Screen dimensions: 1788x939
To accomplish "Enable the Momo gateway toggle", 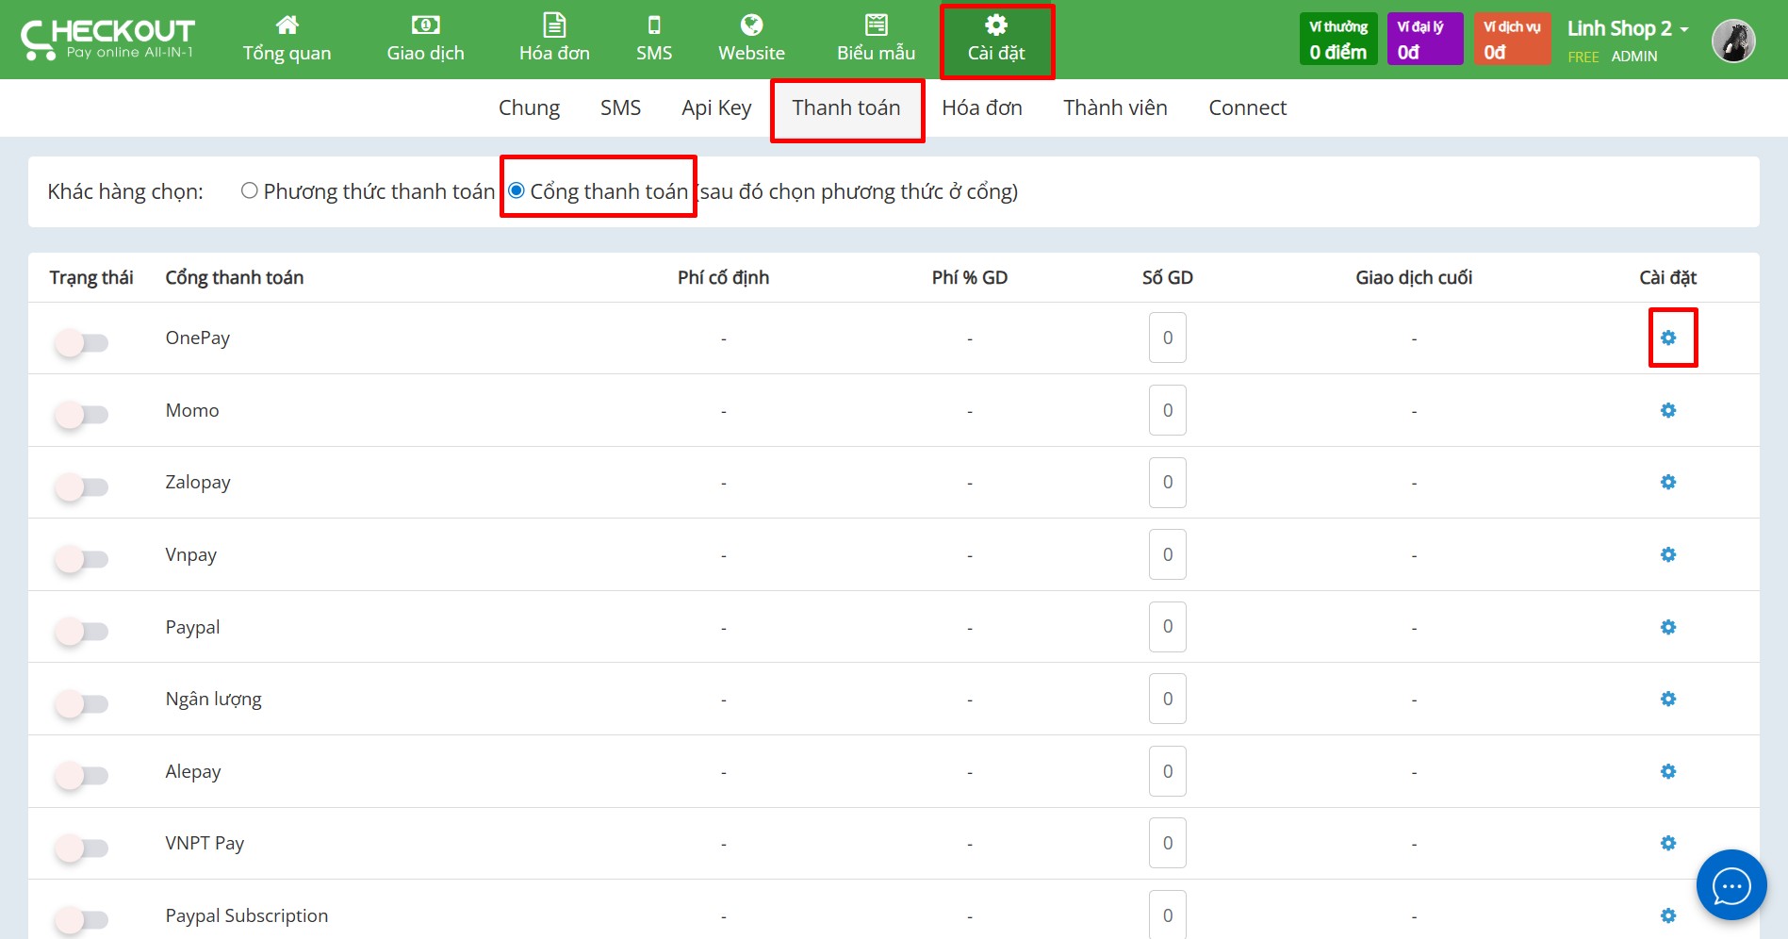I will 81,414.
